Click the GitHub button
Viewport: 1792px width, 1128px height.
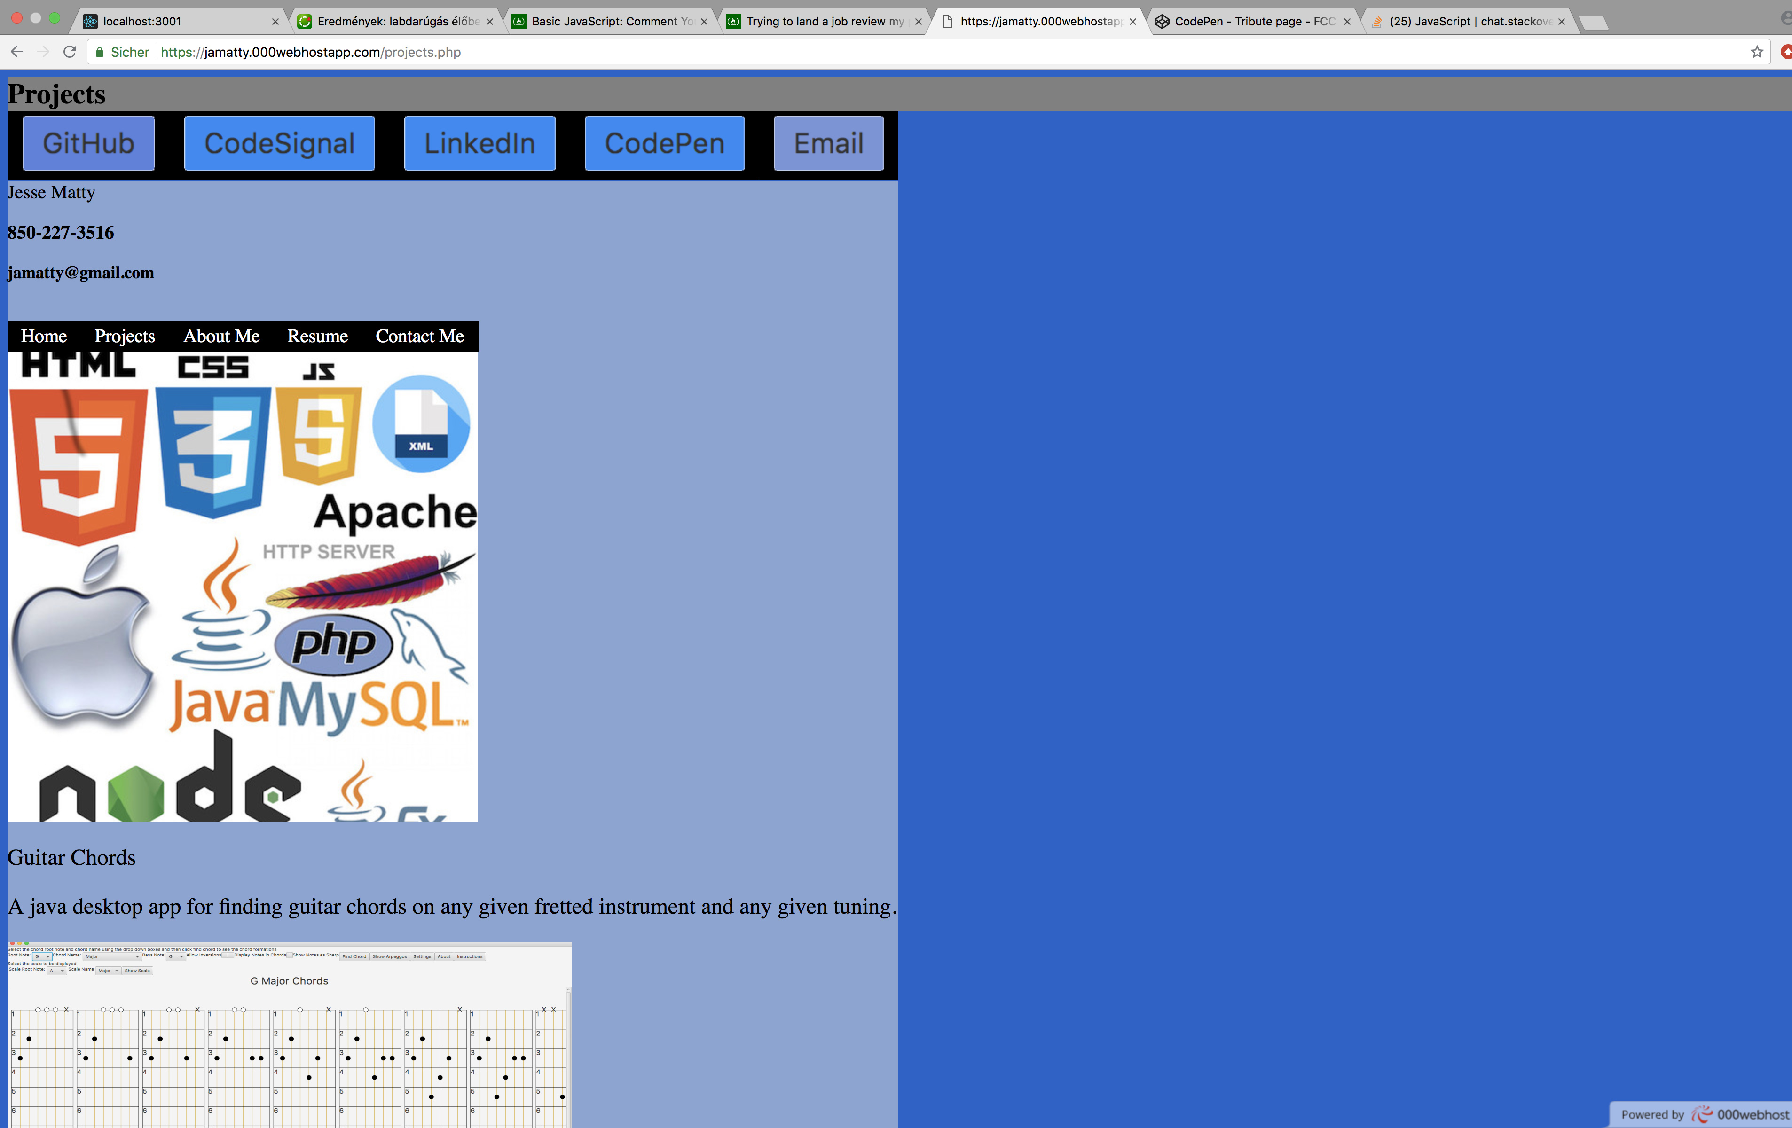[88, 143]
